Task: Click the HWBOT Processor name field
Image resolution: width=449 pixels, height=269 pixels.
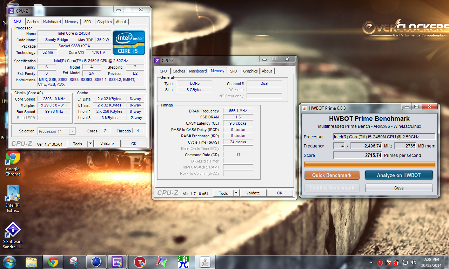Action: (x=384, y=137)
